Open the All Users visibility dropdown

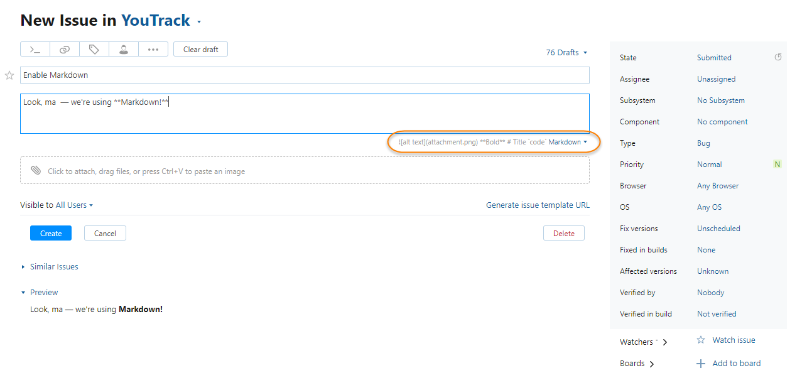click(74, 205)
